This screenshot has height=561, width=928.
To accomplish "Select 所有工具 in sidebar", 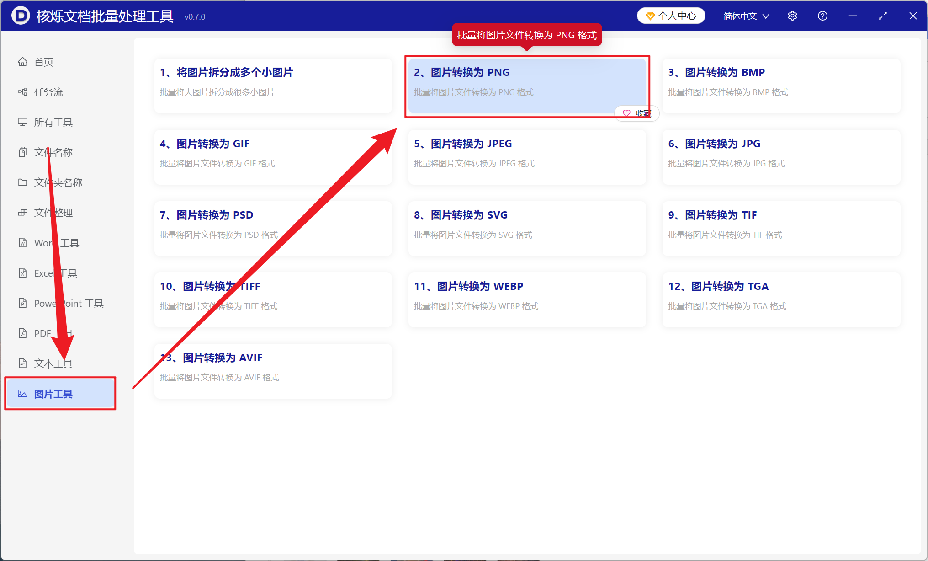I will coord(60,122).
